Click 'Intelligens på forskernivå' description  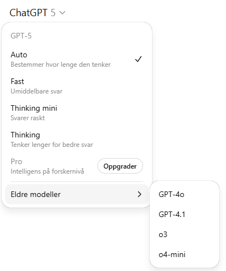coord(47,171)
